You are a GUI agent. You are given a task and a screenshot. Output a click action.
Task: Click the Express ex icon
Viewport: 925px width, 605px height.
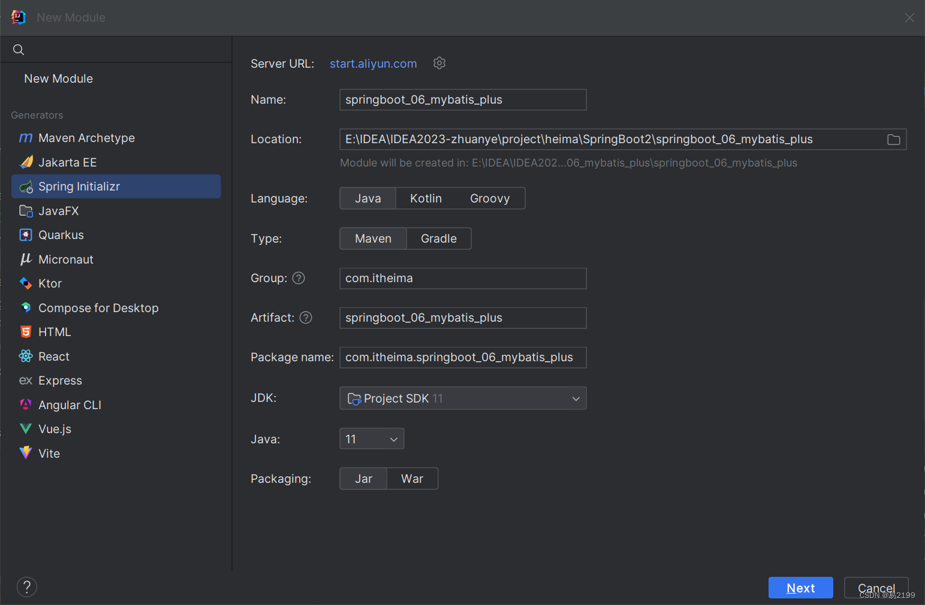coord(26,380)
